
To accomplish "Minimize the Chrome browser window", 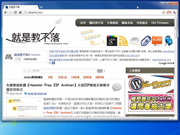I will [x=162, y=3].
